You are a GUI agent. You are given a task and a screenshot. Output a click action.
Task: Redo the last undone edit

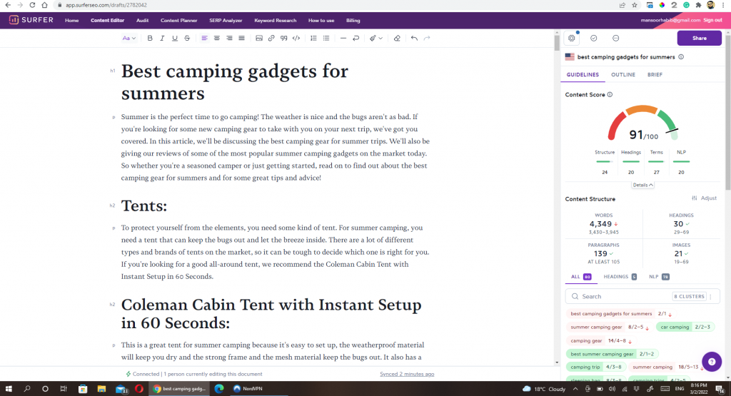tap(427, 39)
